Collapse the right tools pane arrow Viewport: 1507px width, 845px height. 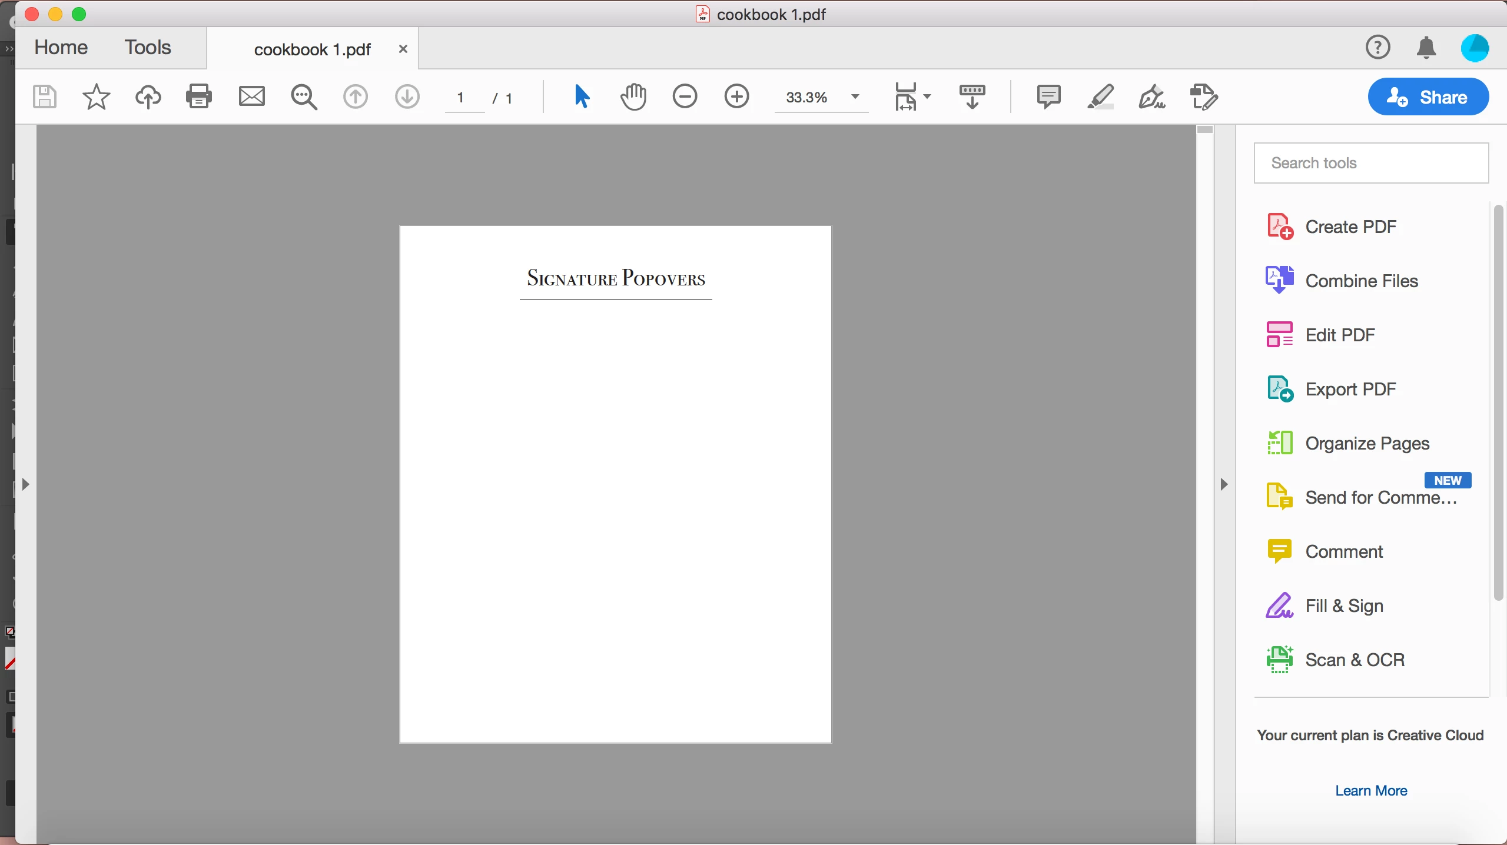1224,484
